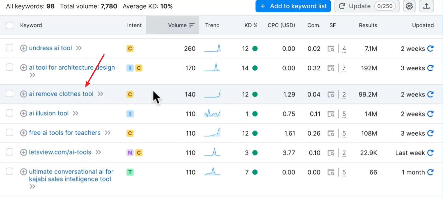Image resolution: width=443 pixels, height=199 pixels.
Task: Check the 'letsview.com/ai-tools' row checkbox
Action: click(x=10, y=152)
